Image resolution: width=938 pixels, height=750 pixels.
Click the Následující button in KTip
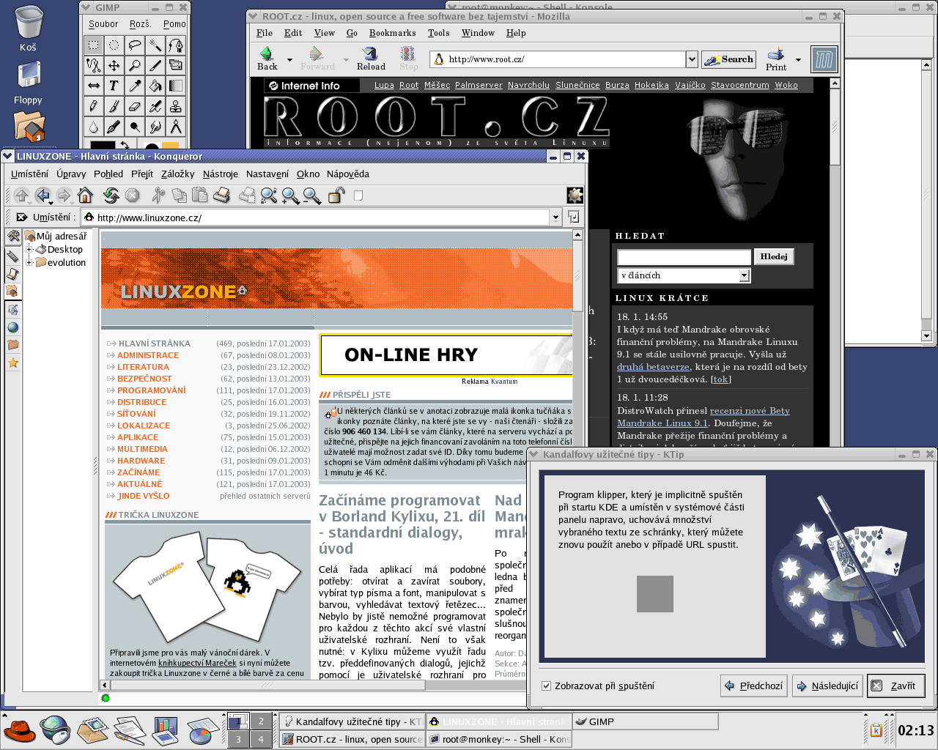827,686
